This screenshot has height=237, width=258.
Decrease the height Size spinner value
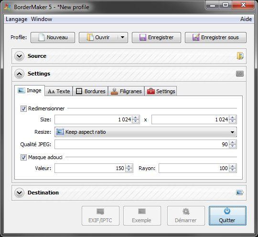233,121
